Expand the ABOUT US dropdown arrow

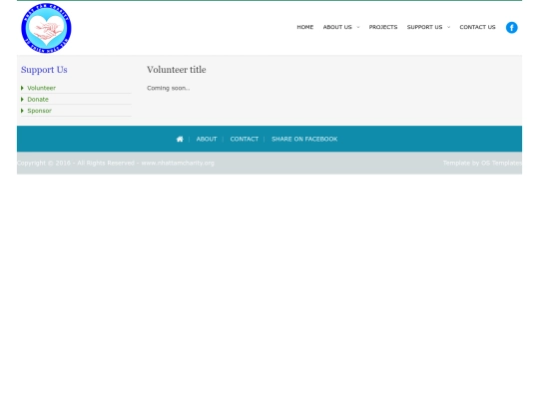pyautogui.click(x=358, y=27)
